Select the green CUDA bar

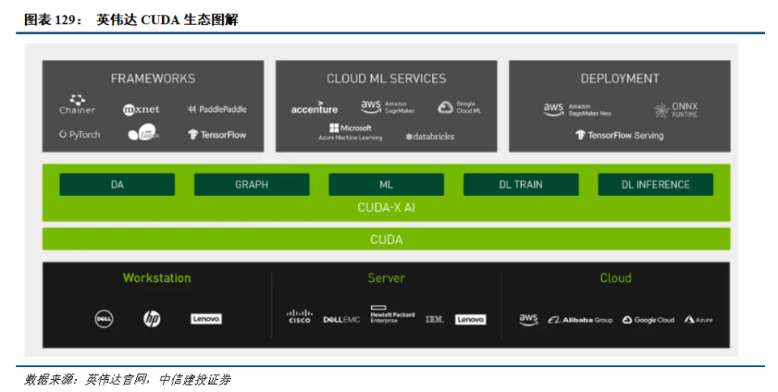pyautogui.click(x=386, y=239)
